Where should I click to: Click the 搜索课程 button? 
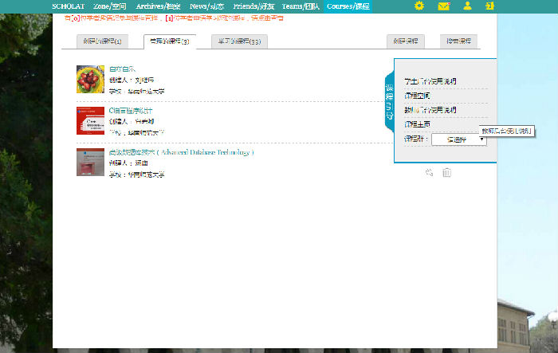(x=458, y=41)
